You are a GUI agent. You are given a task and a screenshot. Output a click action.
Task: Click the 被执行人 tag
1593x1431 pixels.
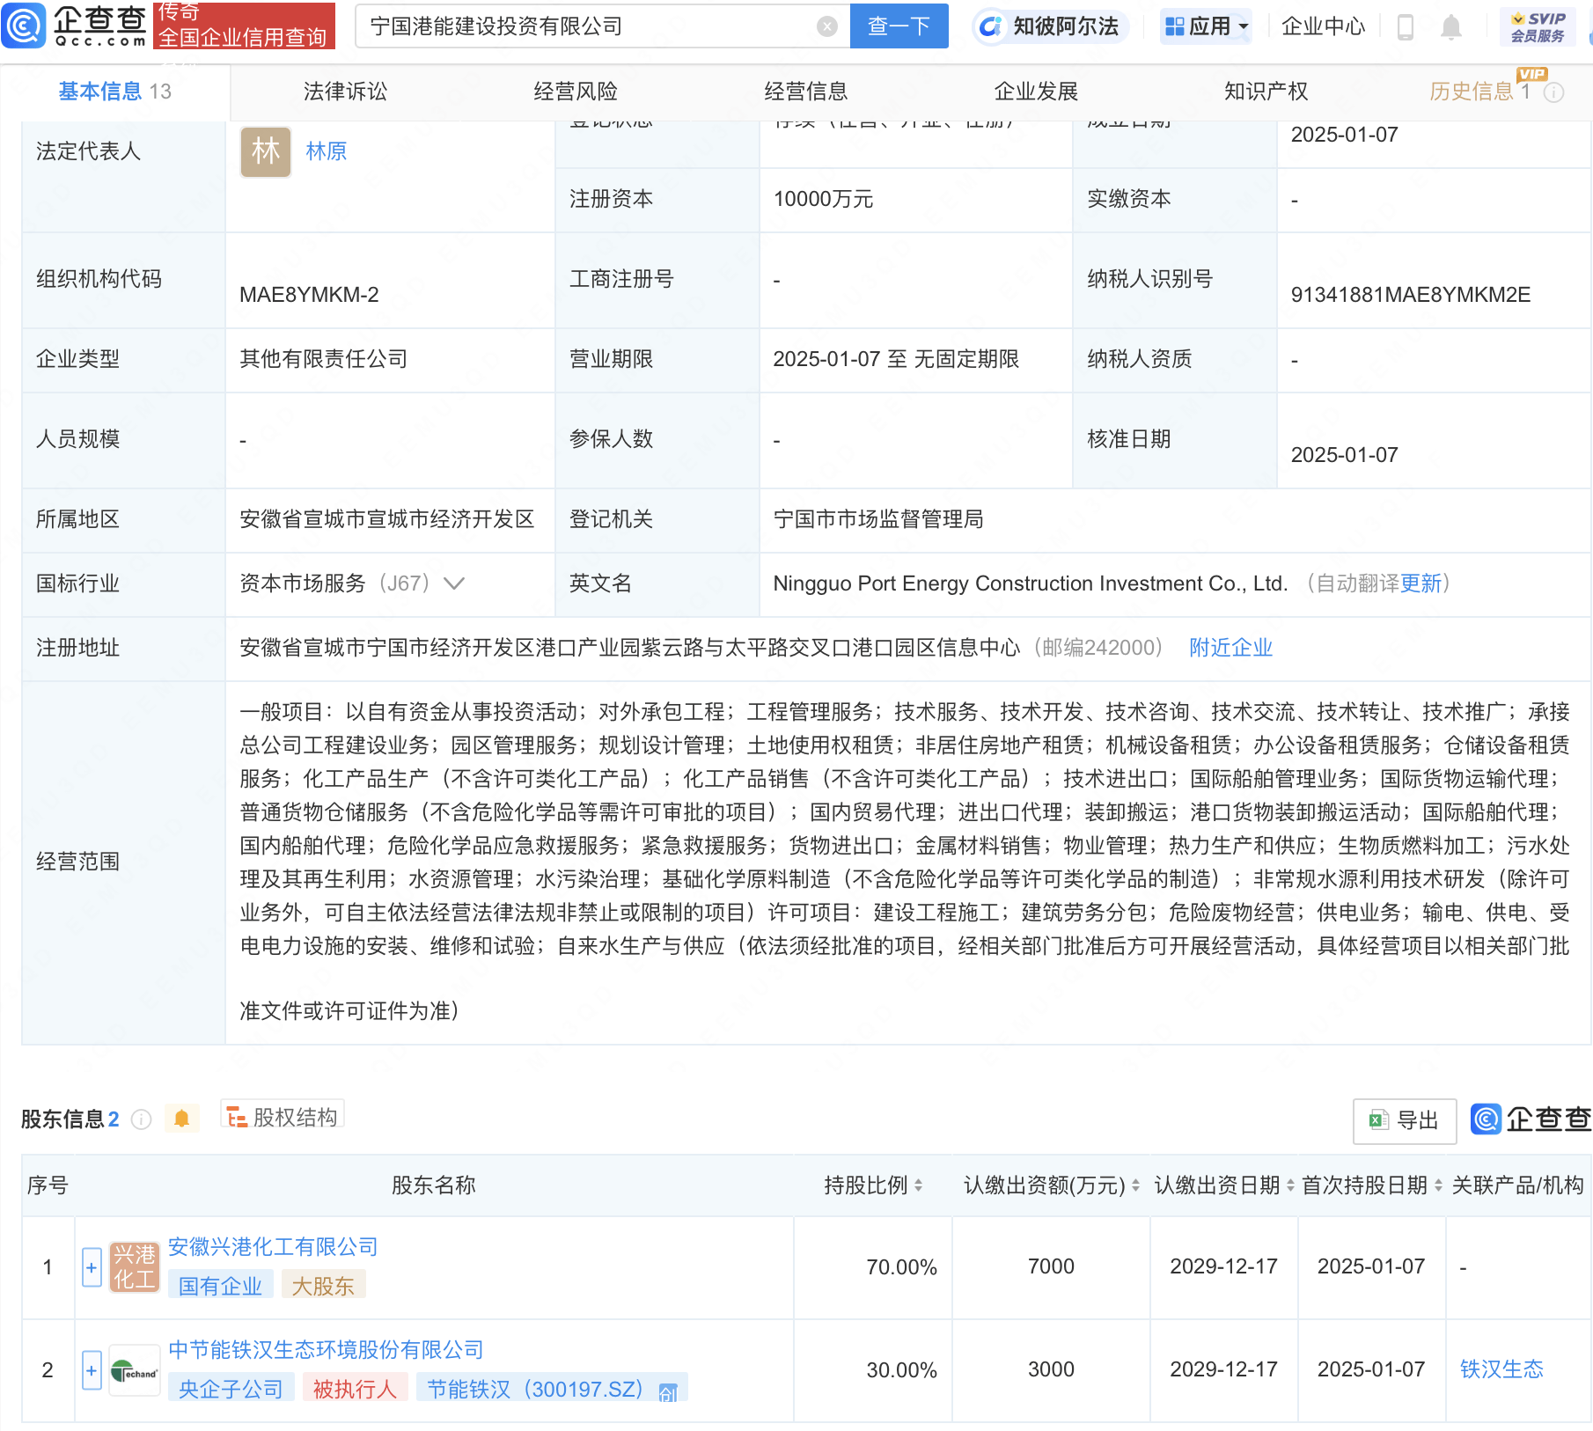pyautogui.click(x=355, y=1390)
